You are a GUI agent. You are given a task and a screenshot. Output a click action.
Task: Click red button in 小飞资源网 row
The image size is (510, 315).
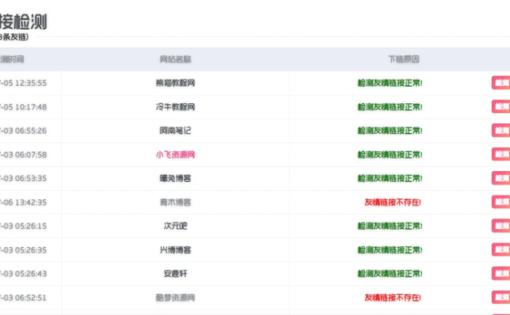[501, 154]
